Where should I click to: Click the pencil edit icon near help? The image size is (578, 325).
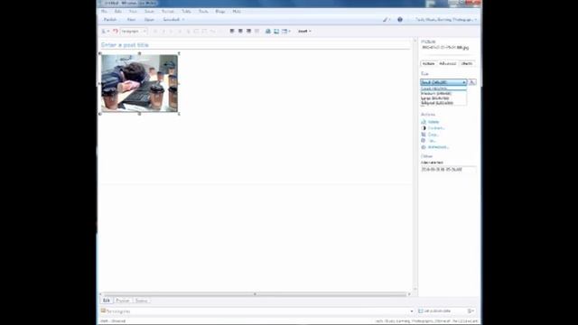pyautogui.click(x=386, y=20)
